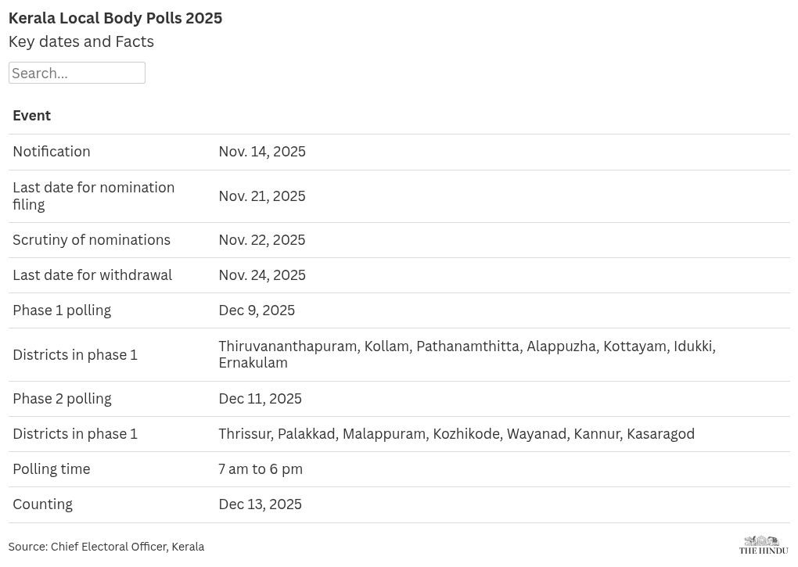Select the Last date for withdrawal row

(x=399, y=275)
